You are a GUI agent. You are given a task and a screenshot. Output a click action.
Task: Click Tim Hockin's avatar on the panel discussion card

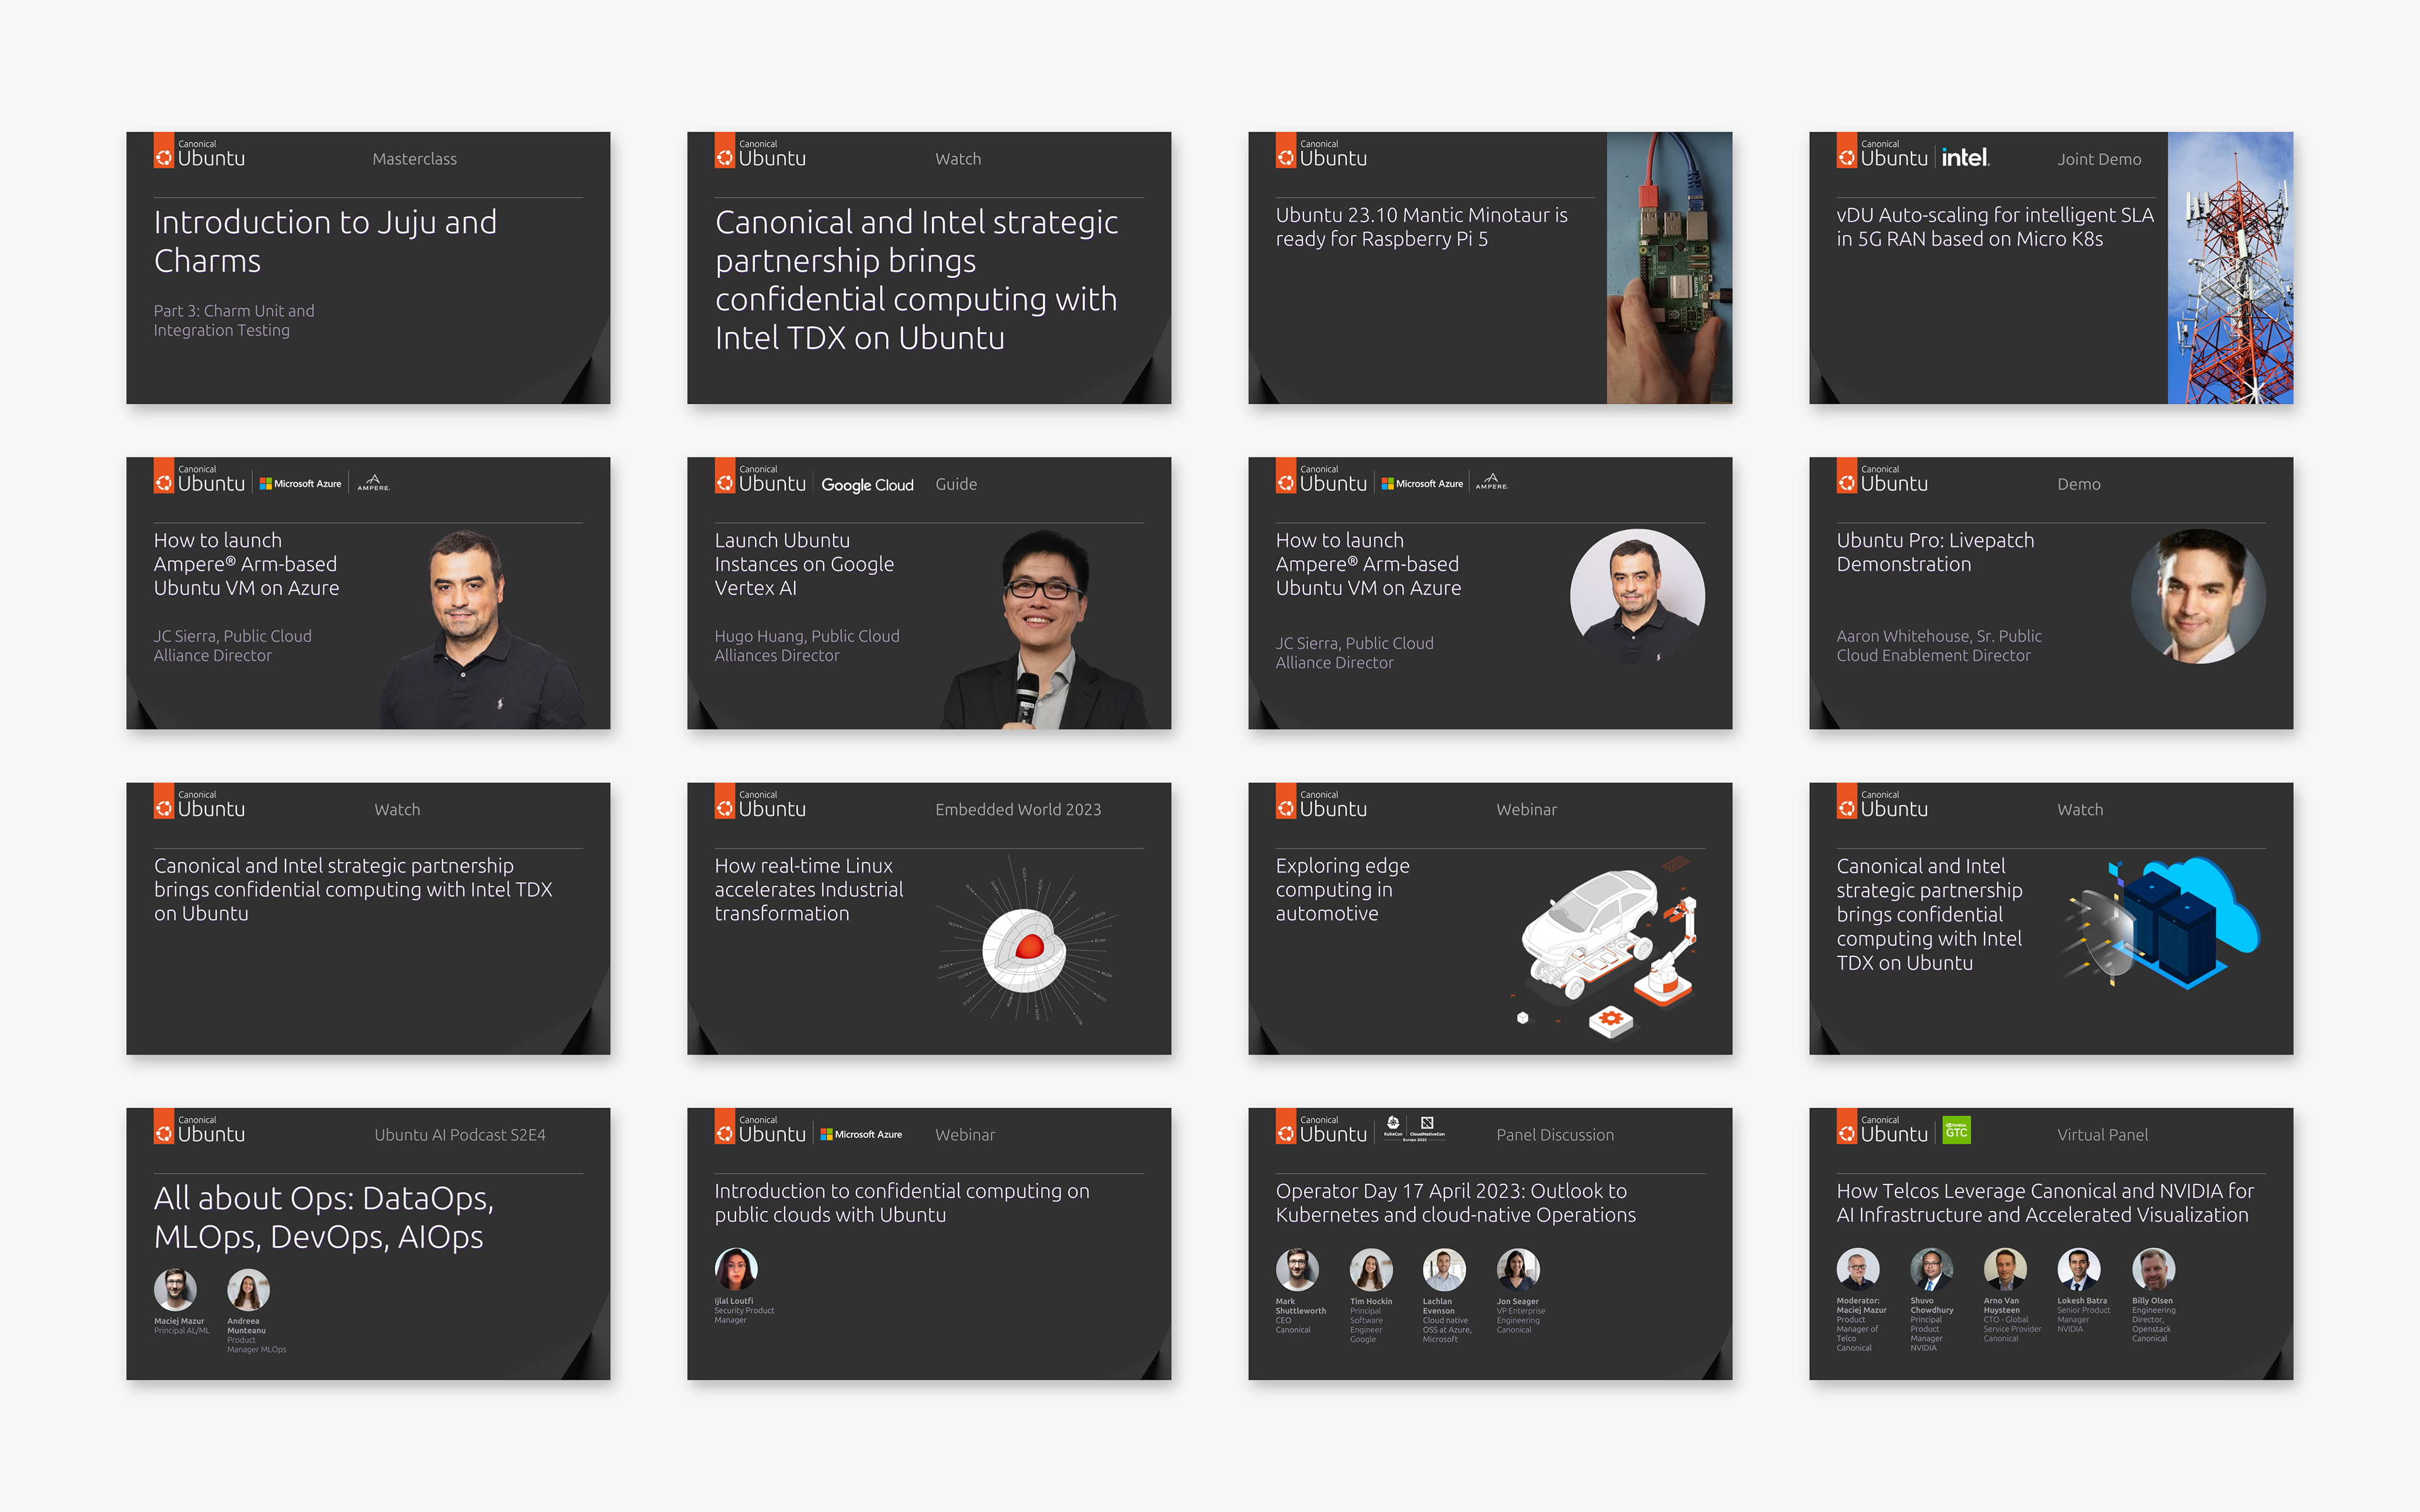[x=1371, y=1269]
